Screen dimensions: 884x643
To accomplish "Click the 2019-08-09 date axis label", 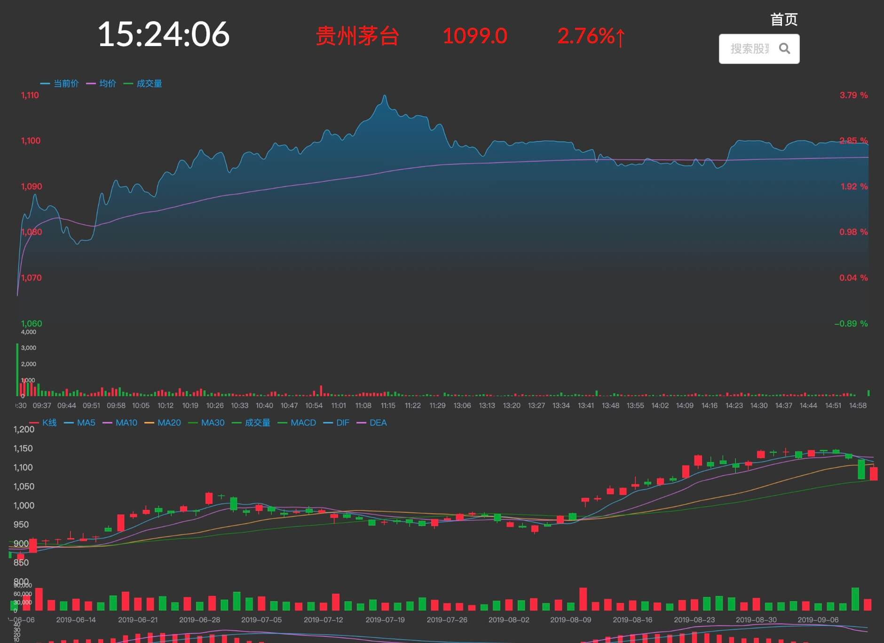I will pyautogui.click(x=570, y=619).
